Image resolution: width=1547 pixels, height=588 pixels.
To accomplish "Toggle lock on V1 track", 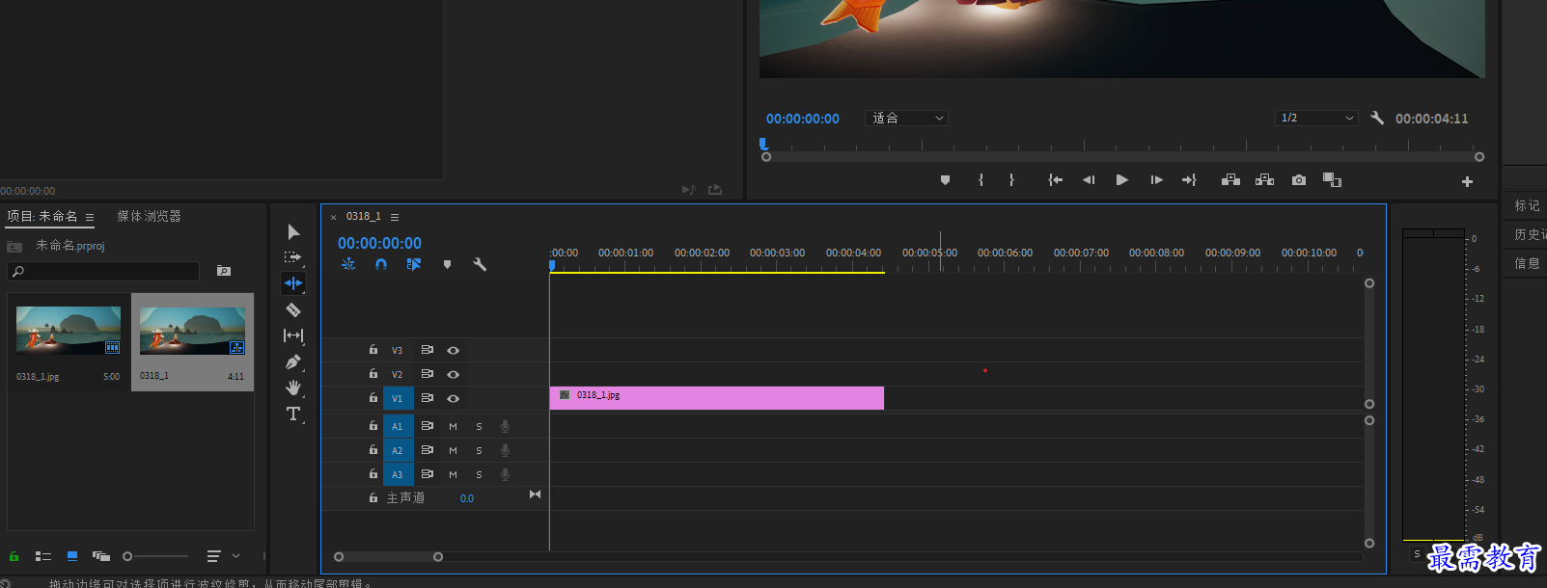I will (373, 398).
